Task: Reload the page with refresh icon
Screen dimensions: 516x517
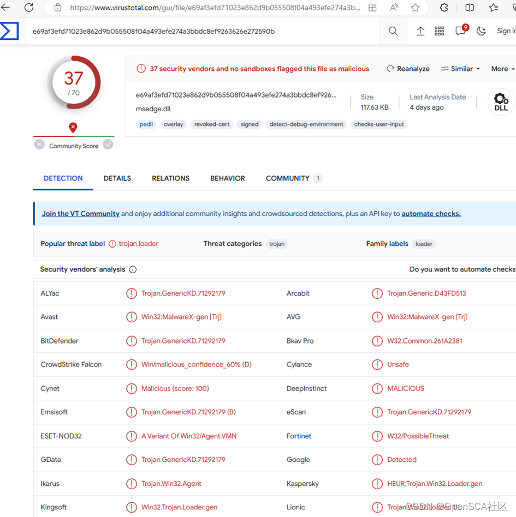Action: [x=29, y=7]
